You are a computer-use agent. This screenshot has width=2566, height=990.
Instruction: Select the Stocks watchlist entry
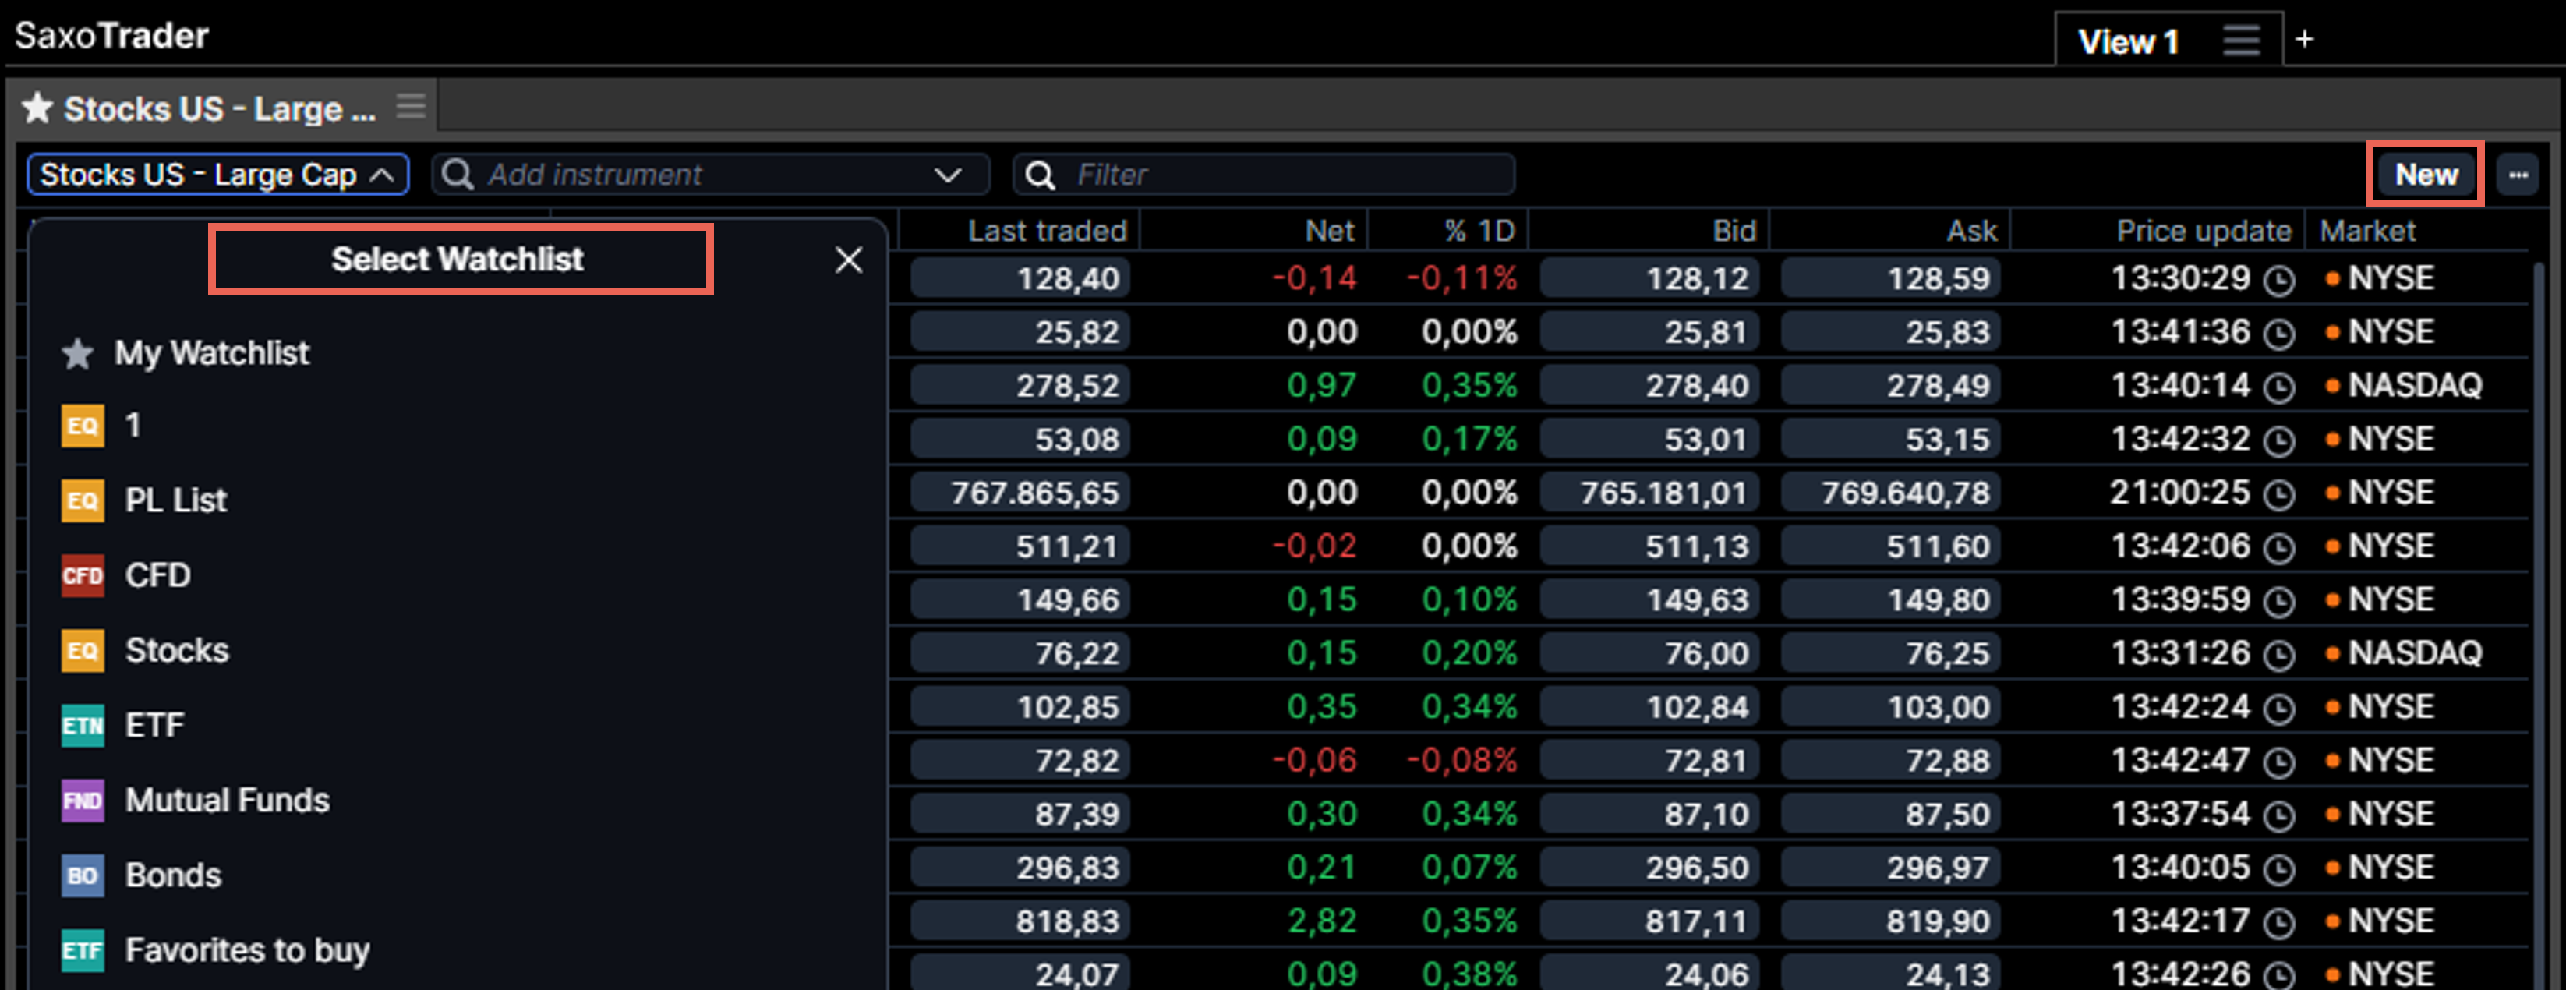176,650
